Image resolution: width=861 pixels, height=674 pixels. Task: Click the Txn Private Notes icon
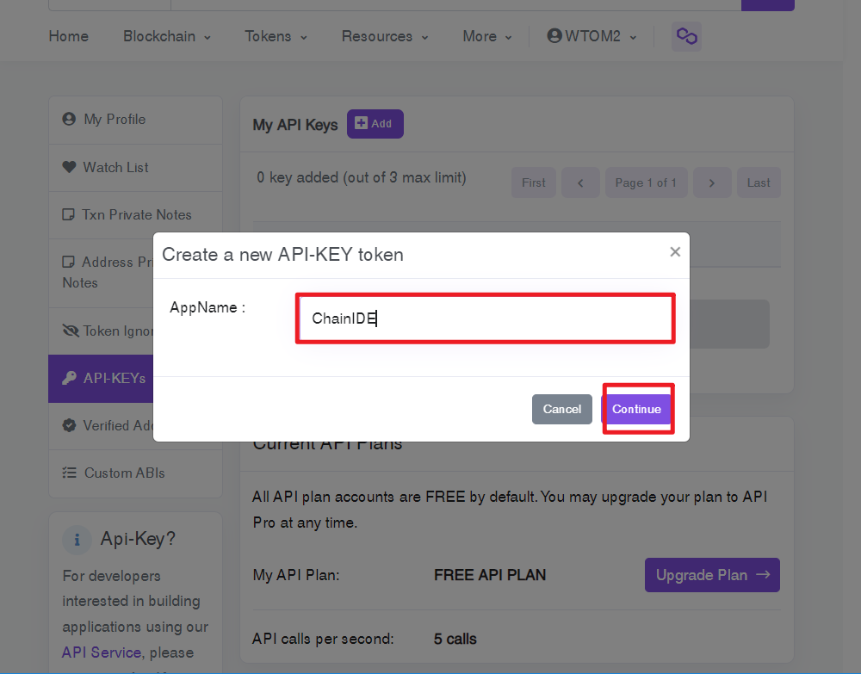[69, 214]
